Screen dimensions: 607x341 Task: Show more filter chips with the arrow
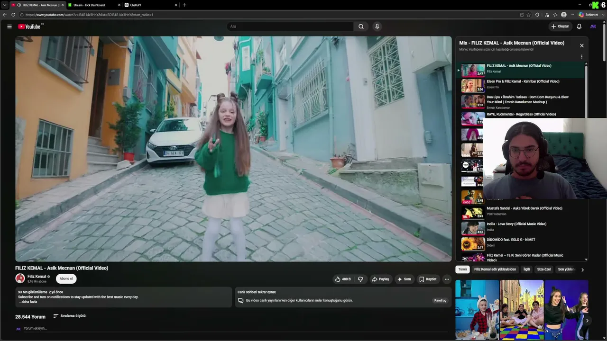pos(582,269)
